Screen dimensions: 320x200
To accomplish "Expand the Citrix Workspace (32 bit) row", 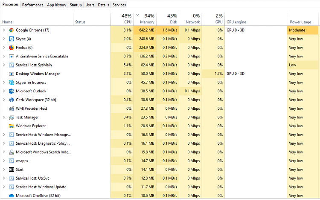I will [4, 100].
